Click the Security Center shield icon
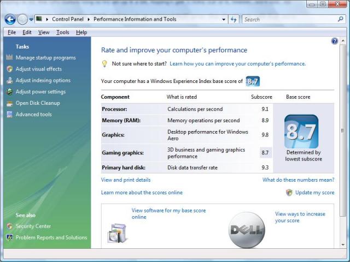Screen dimensions: 350x262 (x=9, y=226)
